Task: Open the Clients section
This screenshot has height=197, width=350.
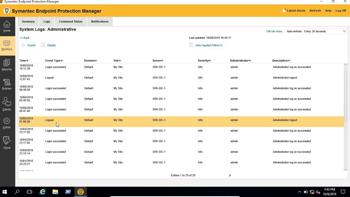Action: point(7,104)
